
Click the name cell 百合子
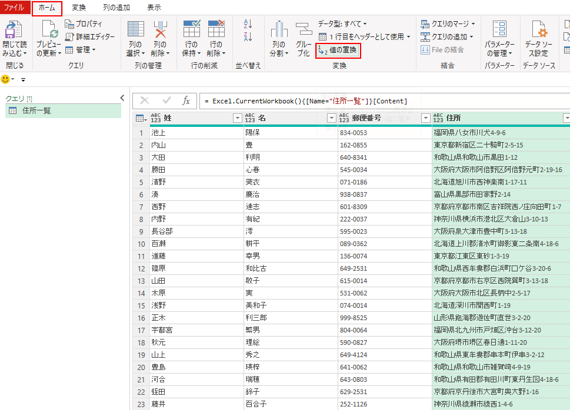tap(291, 404)
